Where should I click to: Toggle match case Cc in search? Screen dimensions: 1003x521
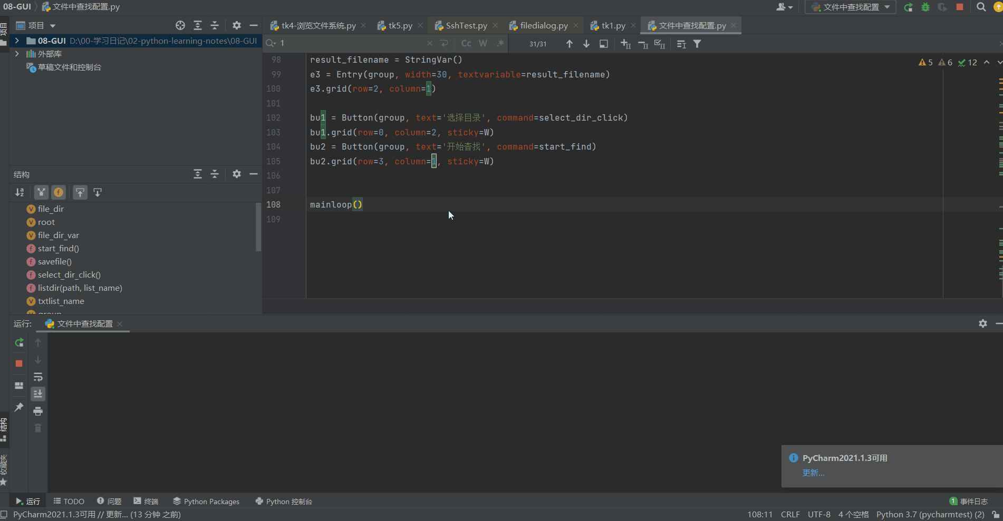[x=466, y=43]
